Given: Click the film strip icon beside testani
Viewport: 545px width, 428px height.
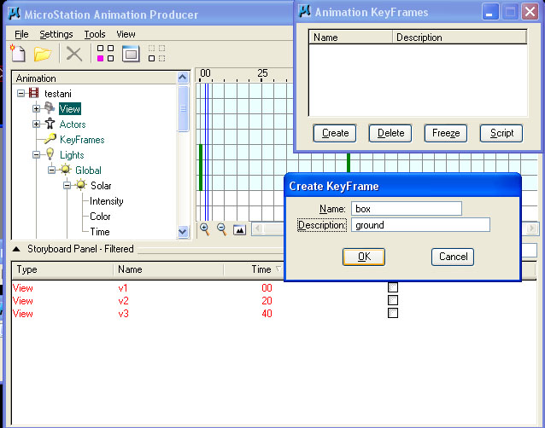Looking at the screenshot, I should [x=33, y=93].
